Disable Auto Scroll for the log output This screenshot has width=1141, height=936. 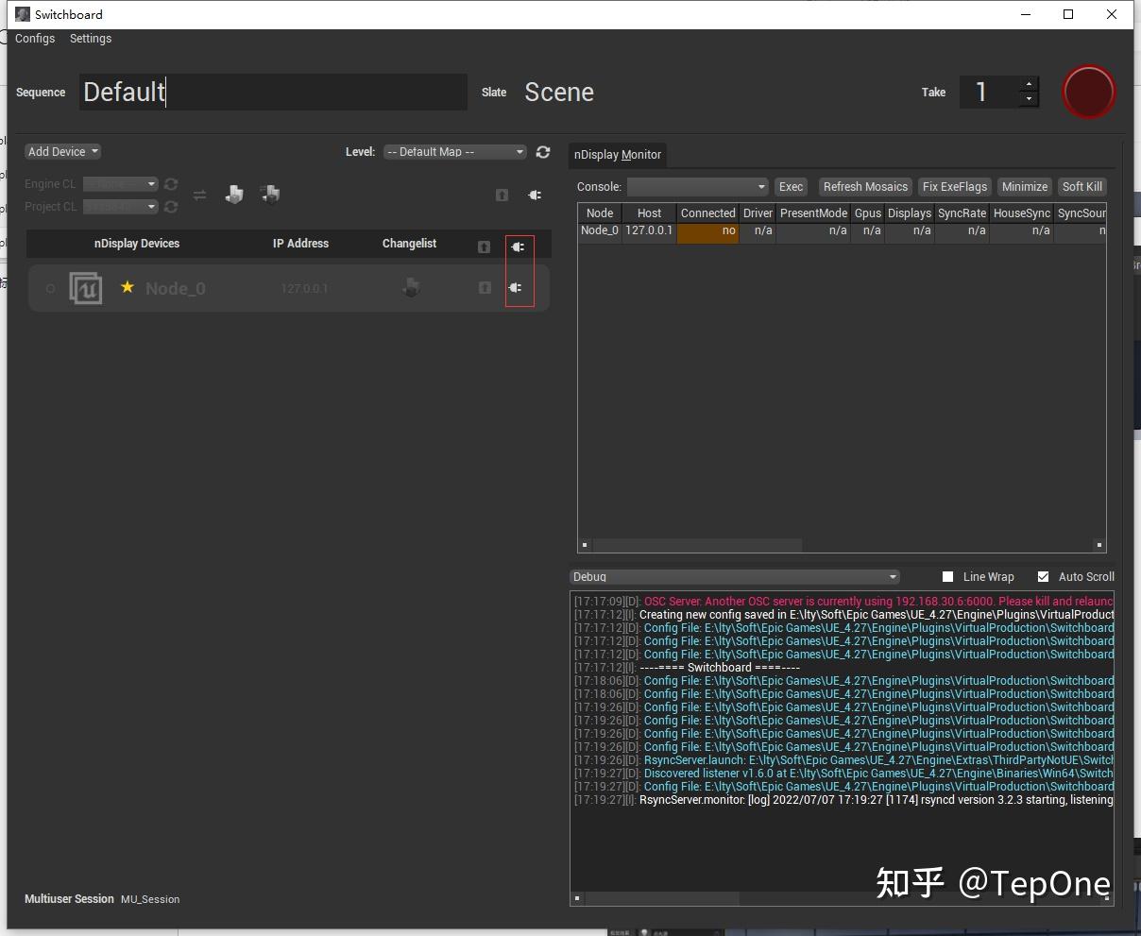(x=1043, y=576)
